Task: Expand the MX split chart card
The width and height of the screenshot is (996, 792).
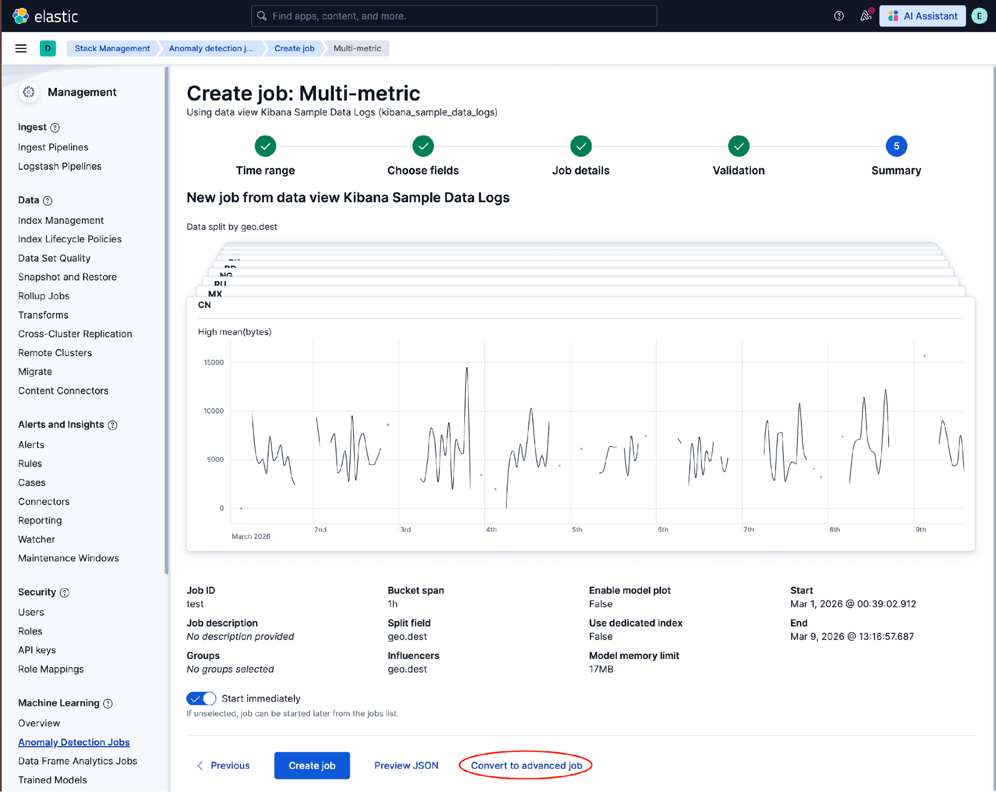Action: [215, 294]
